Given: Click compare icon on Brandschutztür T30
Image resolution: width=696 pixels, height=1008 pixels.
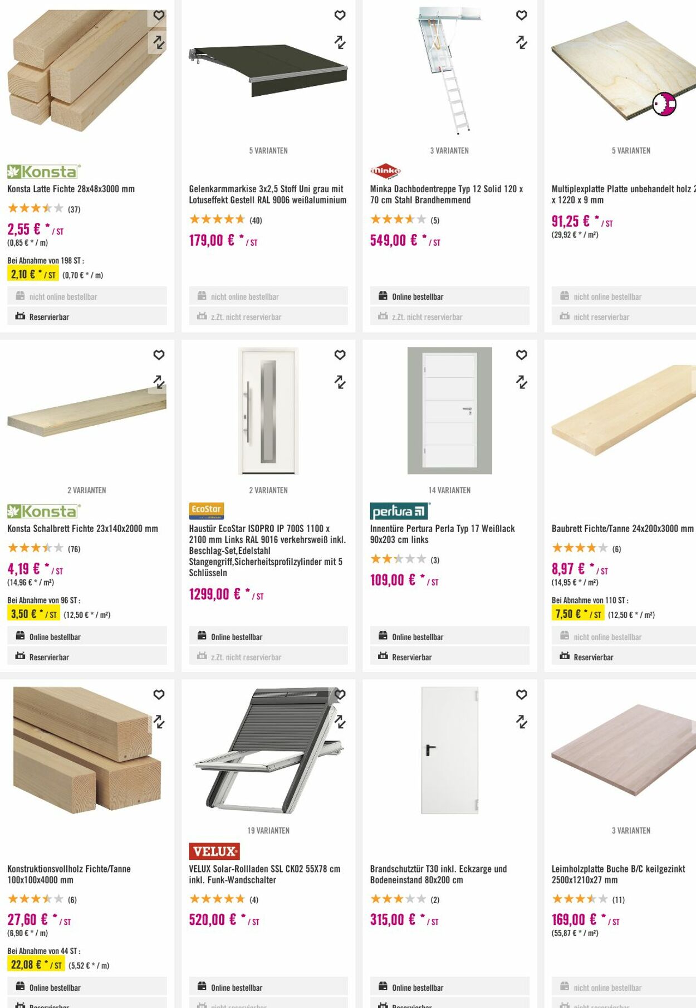Looking at the screenshot, I should tap(521, 722).
